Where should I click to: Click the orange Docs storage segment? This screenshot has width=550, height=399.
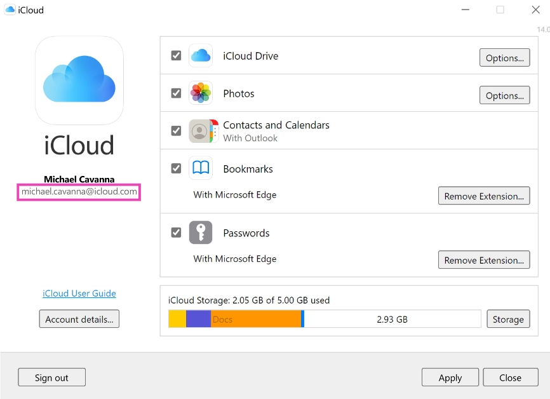pyautogui.click(x=256, y=319)
